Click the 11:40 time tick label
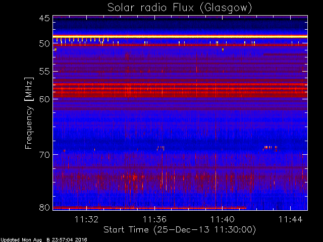This screenshot has width=323, height=242. coord(222,219)
